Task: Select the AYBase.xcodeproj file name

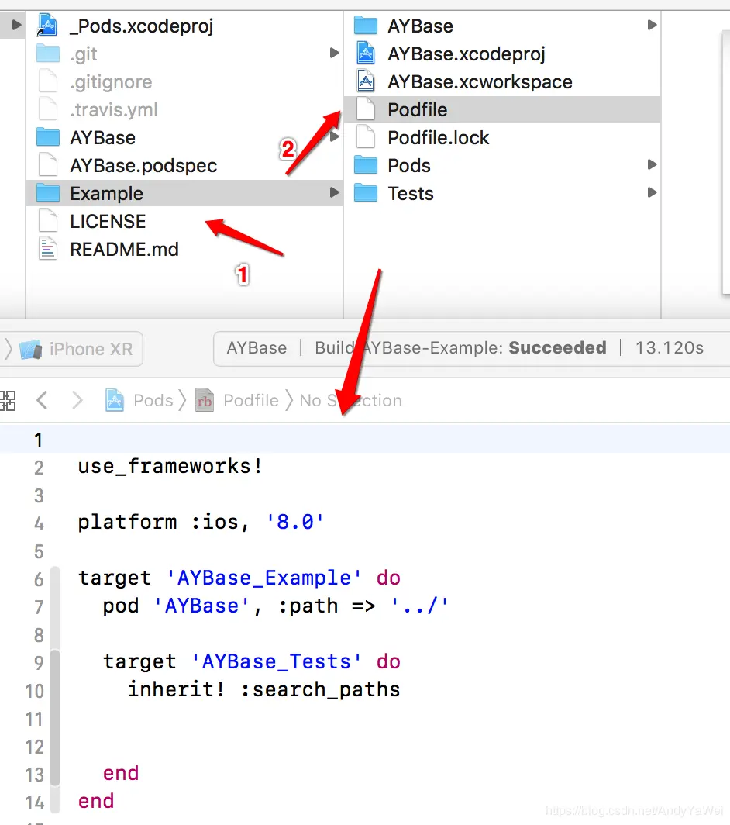Action: pos(466,54)
